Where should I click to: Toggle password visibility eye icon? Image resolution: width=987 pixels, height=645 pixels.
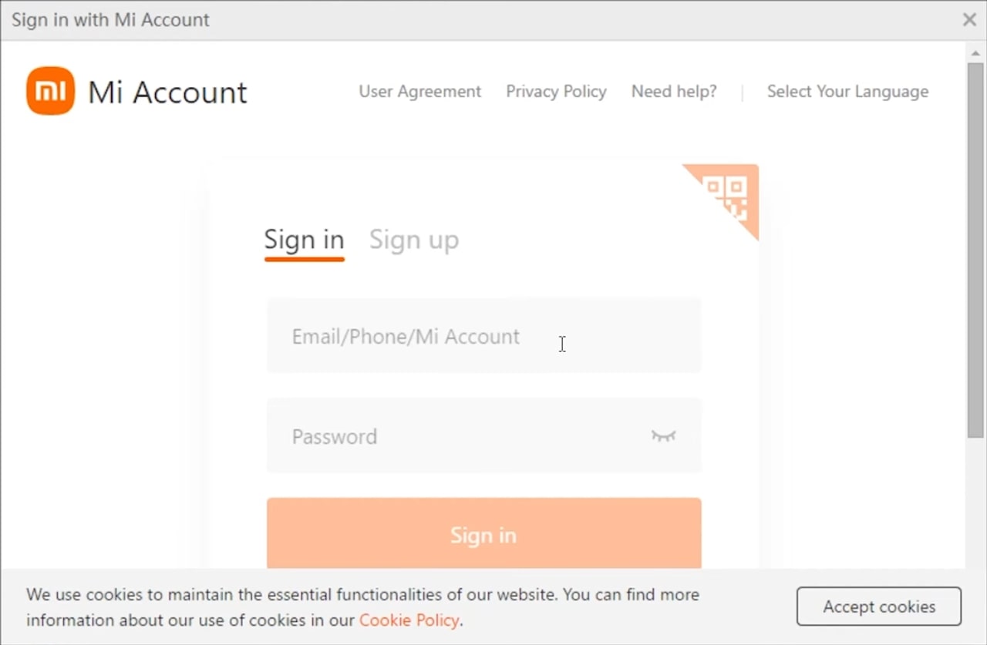[663, 436]
